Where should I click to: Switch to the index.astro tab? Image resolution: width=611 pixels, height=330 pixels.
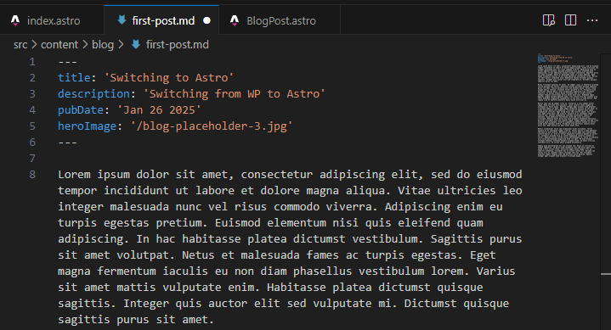(x=52, y=20)
